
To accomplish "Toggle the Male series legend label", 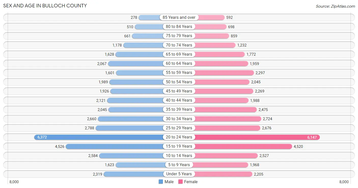I will [169, 182].
